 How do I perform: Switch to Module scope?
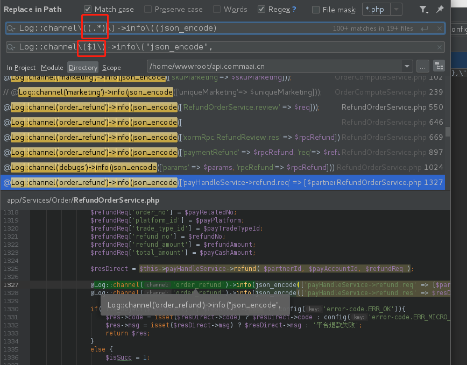(52, 68)
